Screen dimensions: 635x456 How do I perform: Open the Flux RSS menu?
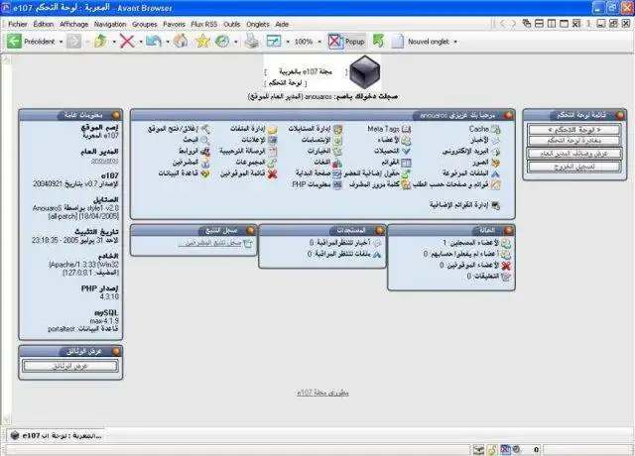pos(204,24)
